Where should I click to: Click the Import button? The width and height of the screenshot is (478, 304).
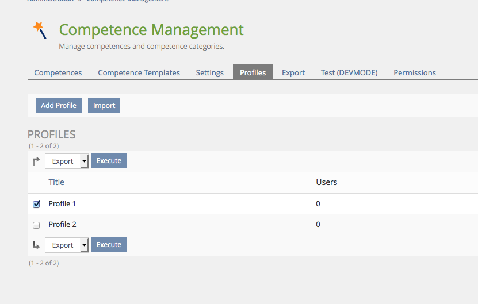pyautogui.click(x=104, y=106)
